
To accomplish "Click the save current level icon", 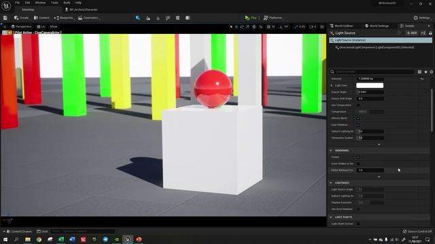I will pos(5,18).
